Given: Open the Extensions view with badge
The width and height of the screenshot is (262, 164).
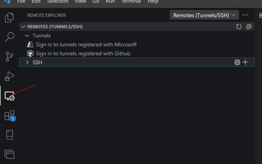Looking at the screenshot, I should [x=10, y=116].
